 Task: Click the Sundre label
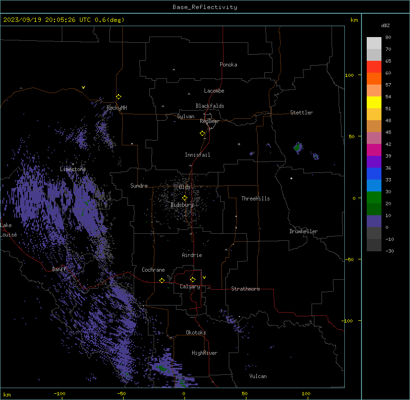[139, 186]
